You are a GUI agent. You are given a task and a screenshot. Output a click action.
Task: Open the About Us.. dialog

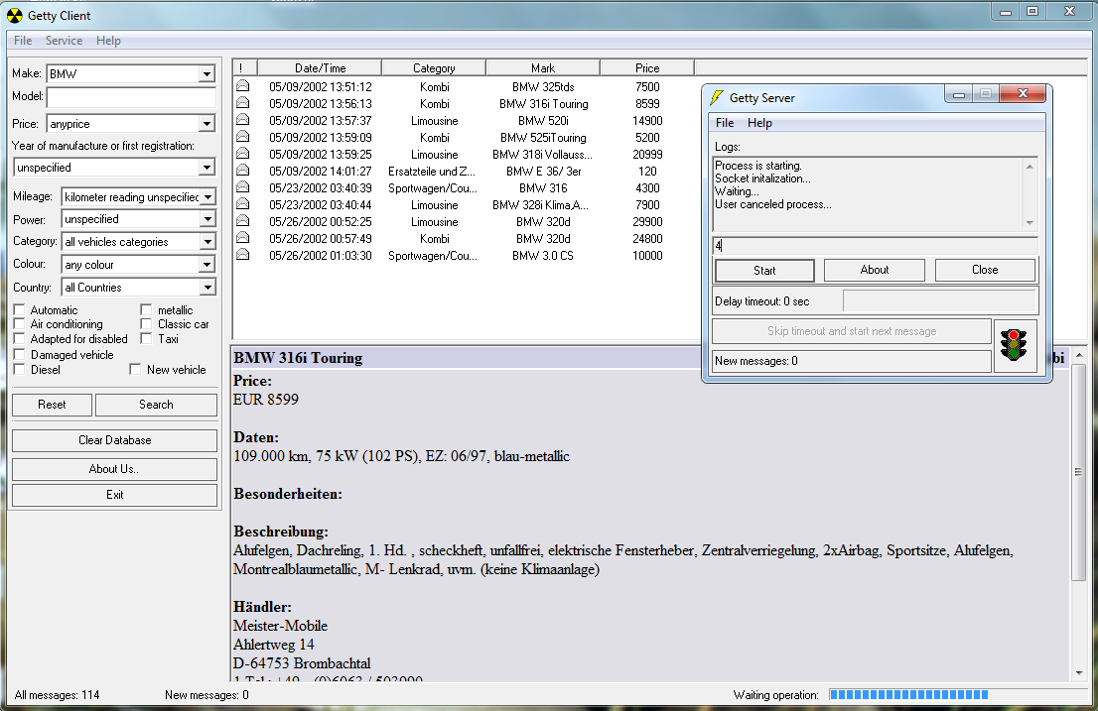115,469
